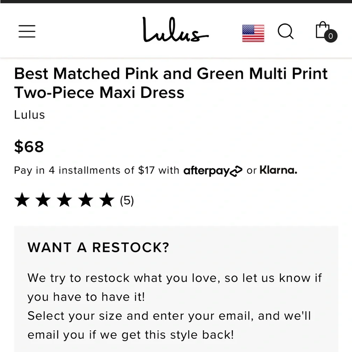Click the Lulus brand name below the title
Viewport: 352px width, 352px height.
[x=29, y=115]
